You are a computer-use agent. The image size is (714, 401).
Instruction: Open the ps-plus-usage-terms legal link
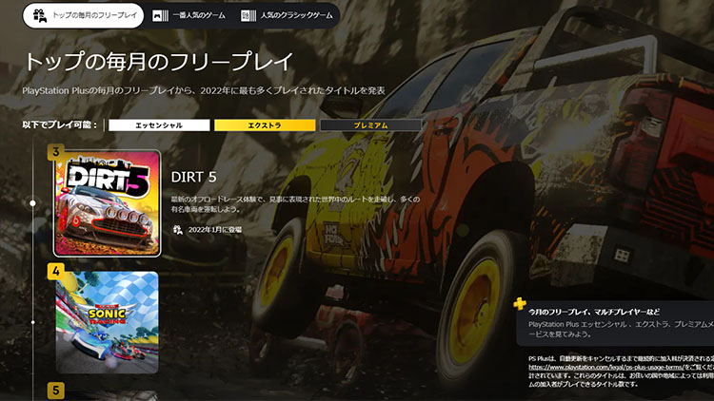point(605,367)
